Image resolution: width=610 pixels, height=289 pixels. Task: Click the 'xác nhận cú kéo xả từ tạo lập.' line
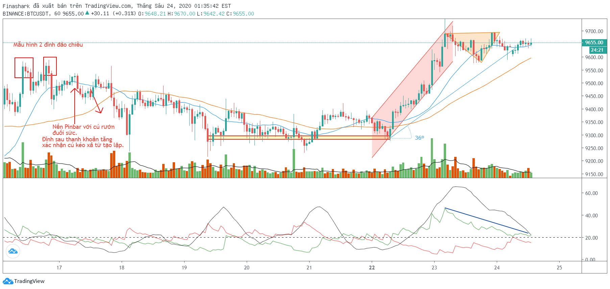83,145
